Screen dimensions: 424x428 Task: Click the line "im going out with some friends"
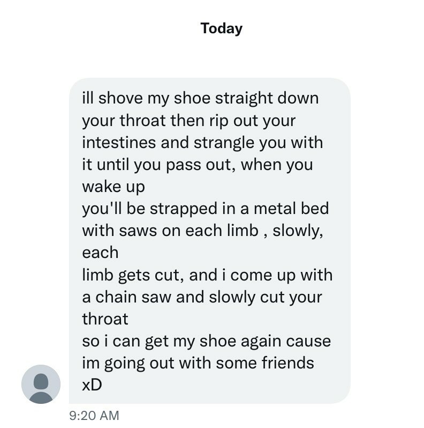tap(198, 363)
